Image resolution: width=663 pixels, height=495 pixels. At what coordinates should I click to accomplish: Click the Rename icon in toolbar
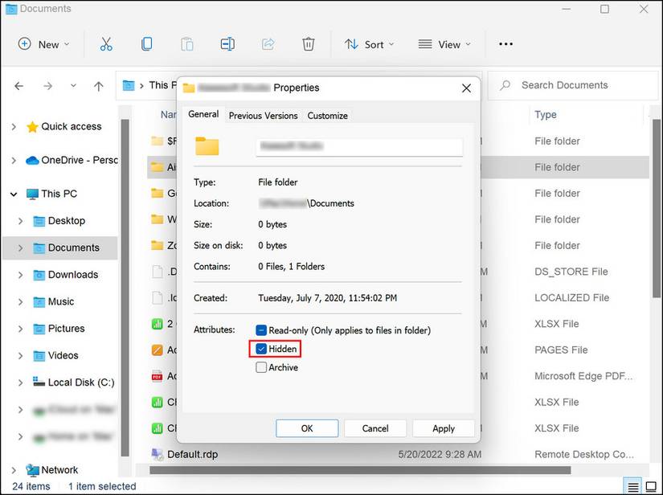coord(227,44)
